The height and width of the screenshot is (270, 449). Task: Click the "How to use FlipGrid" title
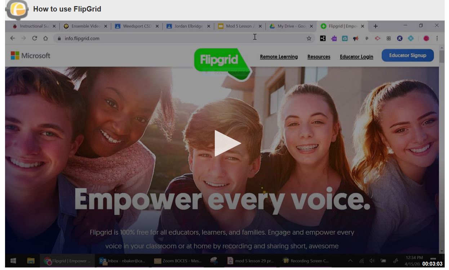click(67, 9)
